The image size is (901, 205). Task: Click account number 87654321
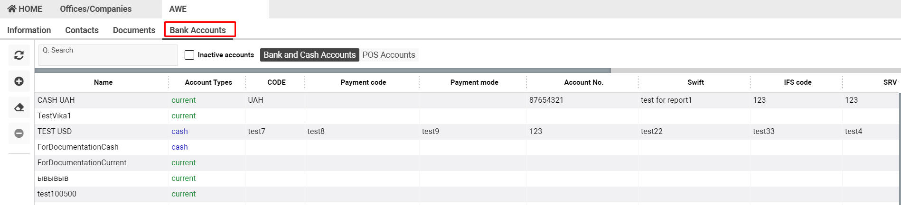546,100
